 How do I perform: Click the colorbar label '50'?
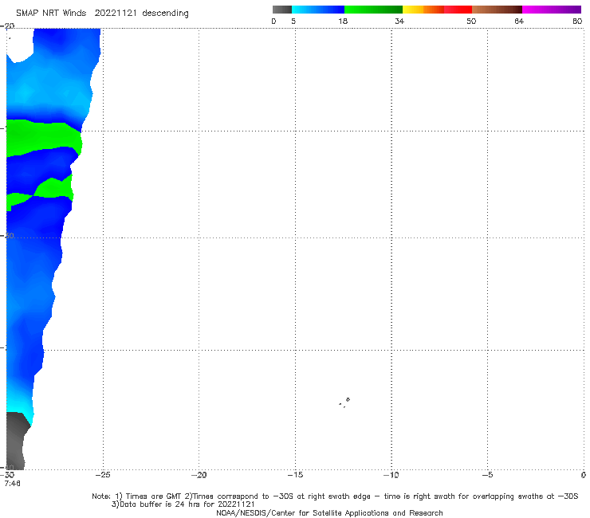tap(471, 21)
